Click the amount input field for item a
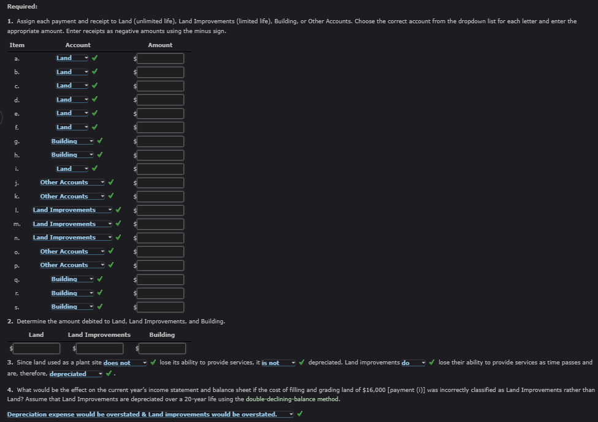The height and width of the screenshot is (422, 598). click(160, 58)
